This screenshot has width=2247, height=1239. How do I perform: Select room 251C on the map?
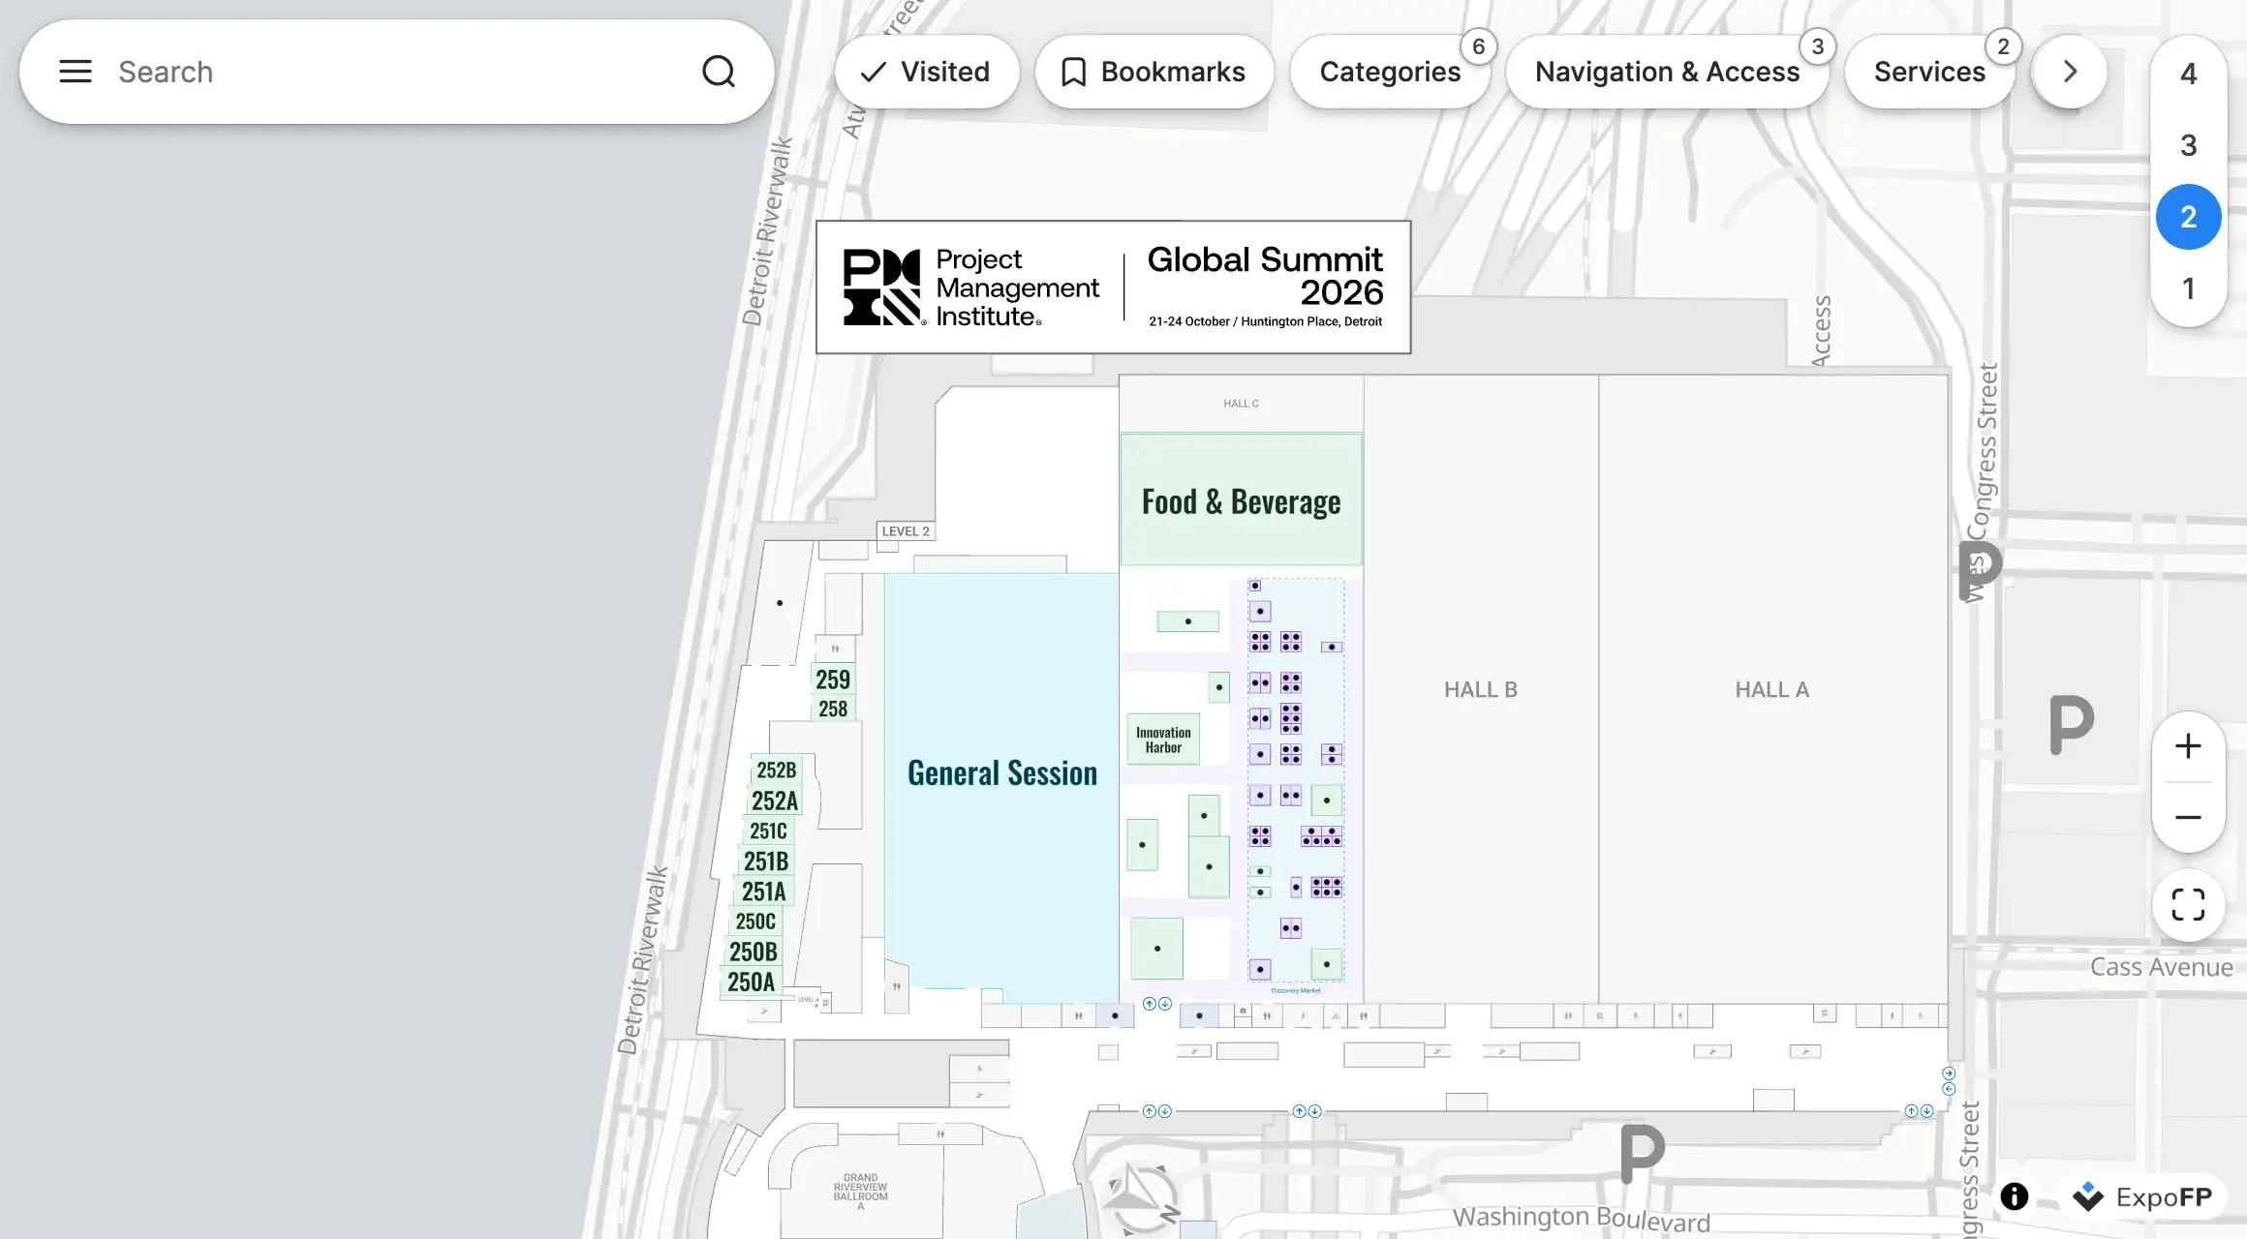coord(768,831)
